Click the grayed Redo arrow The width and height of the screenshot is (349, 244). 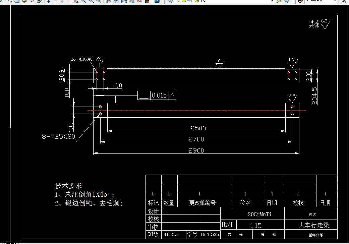click(x=62, y=1)
